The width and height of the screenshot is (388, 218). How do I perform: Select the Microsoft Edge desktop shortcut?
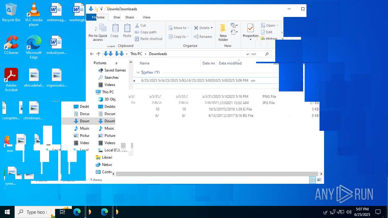pos(34,47)
